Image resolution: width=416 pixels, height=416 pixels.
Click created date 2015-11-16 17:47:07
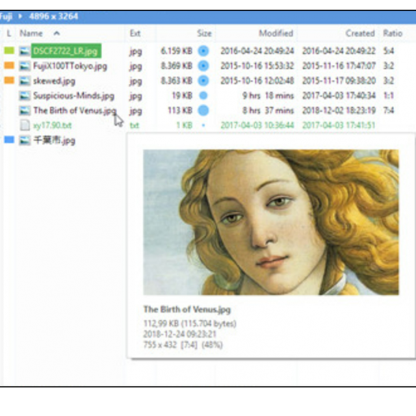click(339, 66)
